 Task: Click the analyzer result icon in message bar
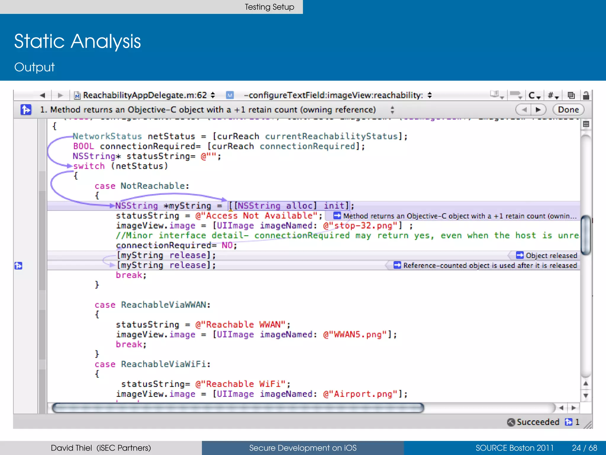[26, 110]
